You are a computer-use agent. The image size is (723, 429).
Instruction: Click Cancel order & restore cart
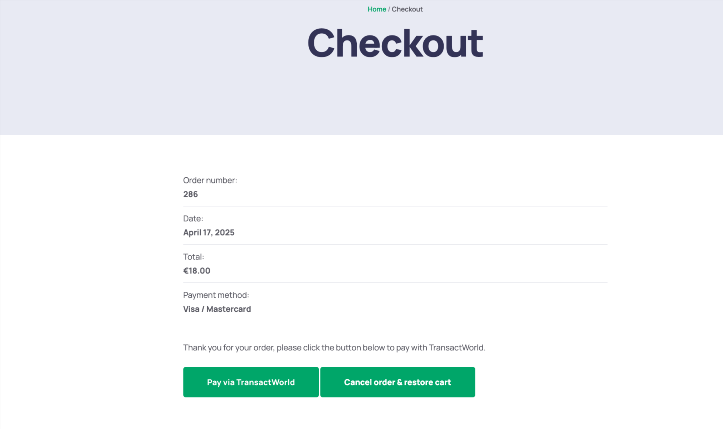coord(397,382)
